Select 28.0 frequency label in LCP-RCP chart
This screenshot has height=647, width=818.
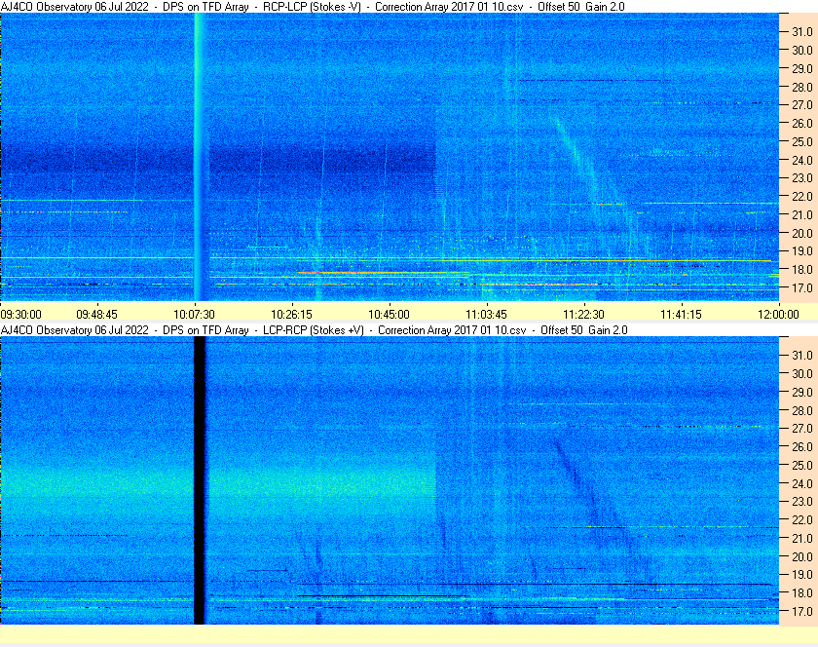click(x=802, y=410)
